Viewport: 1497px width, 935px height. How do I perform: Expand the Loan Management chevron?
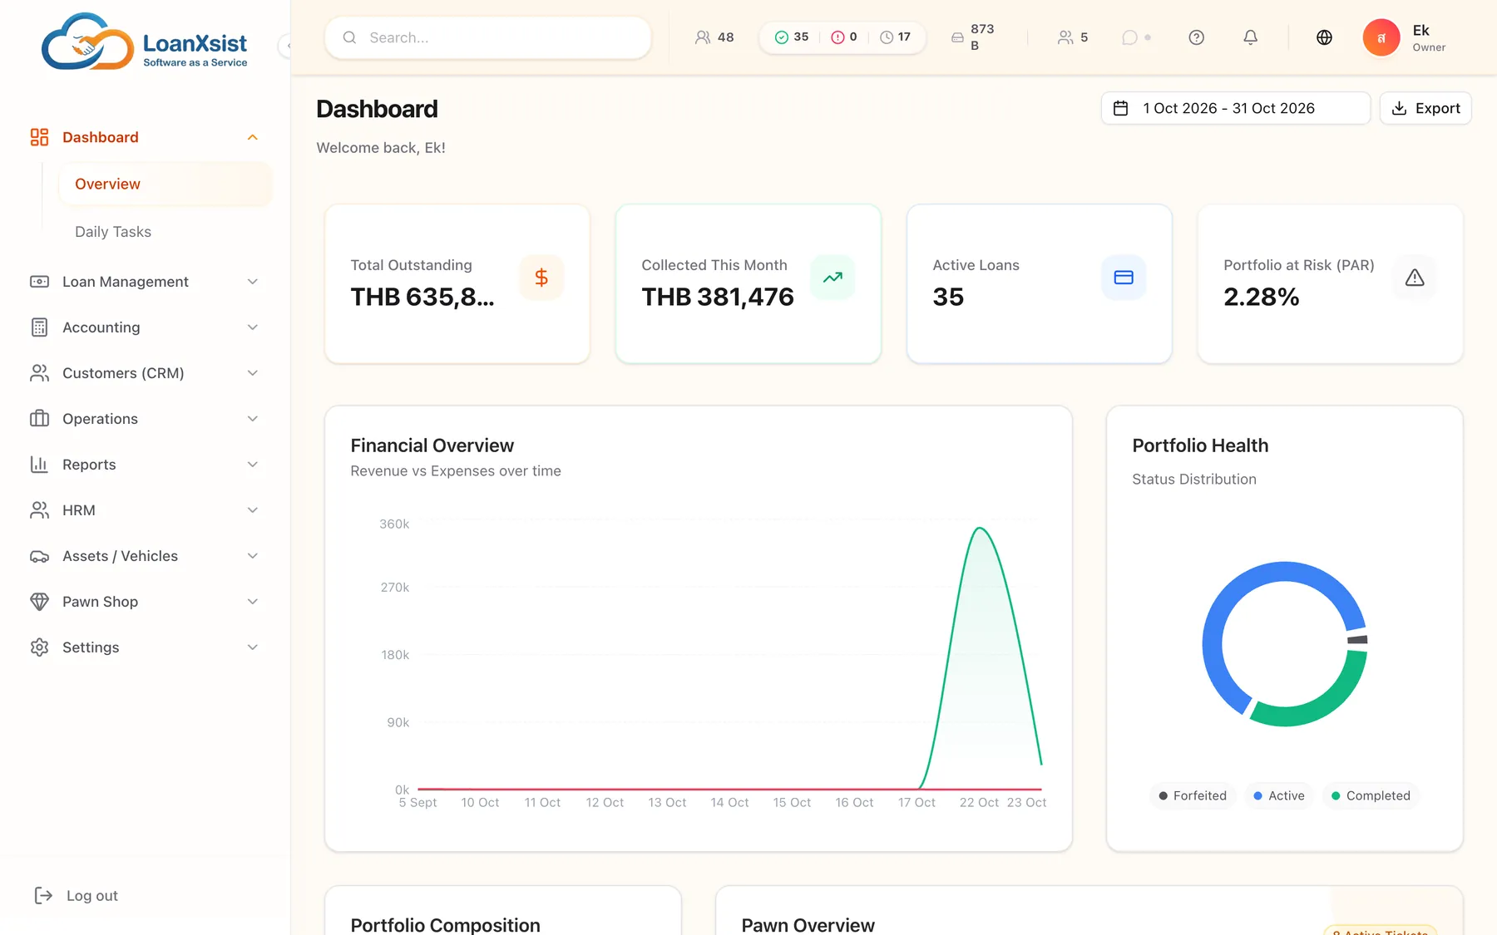[x=253, y=282]
